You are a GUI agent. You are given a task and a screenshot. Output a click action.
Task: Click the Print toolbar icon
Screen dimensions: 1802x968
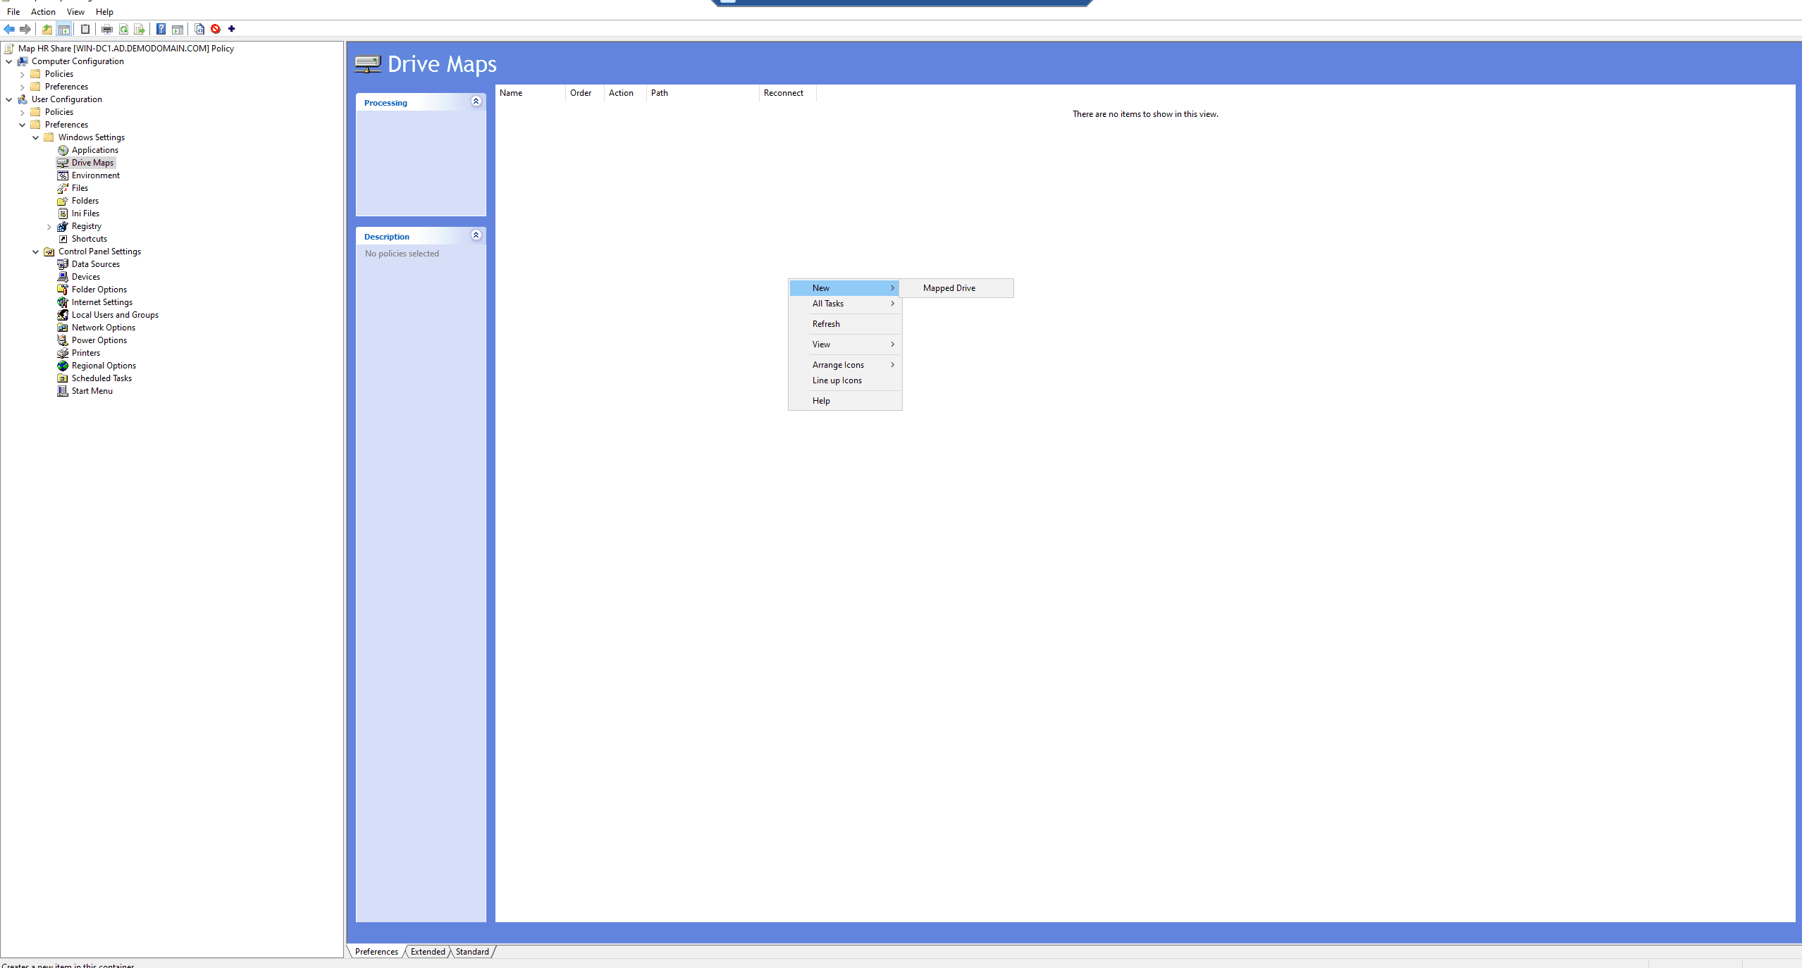(107, 29)
